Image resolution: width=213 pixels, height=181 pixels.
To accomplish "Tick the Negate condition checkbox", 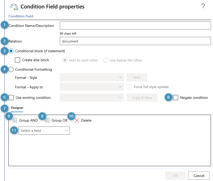I will click(x=176, y=98).
